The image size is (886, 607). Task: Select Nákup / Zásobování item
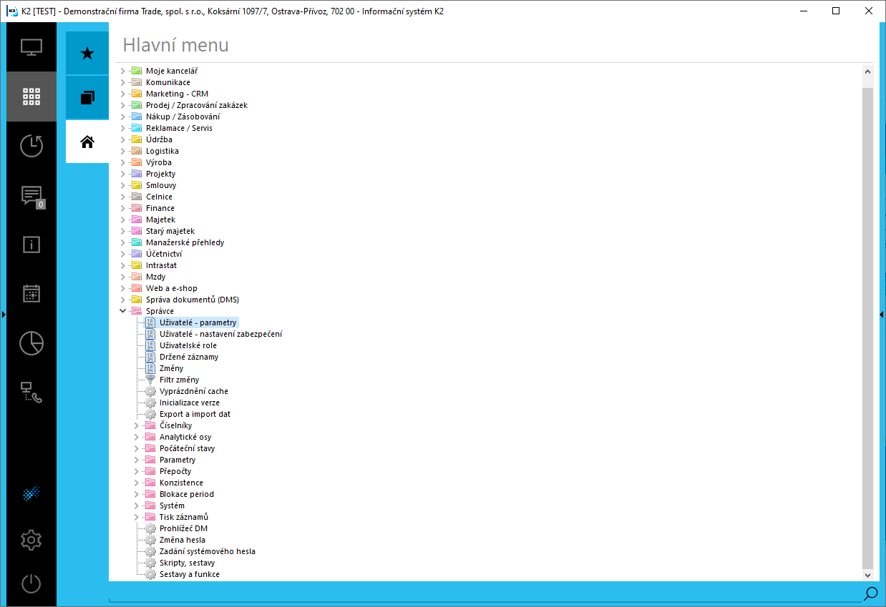coord(182,117)
